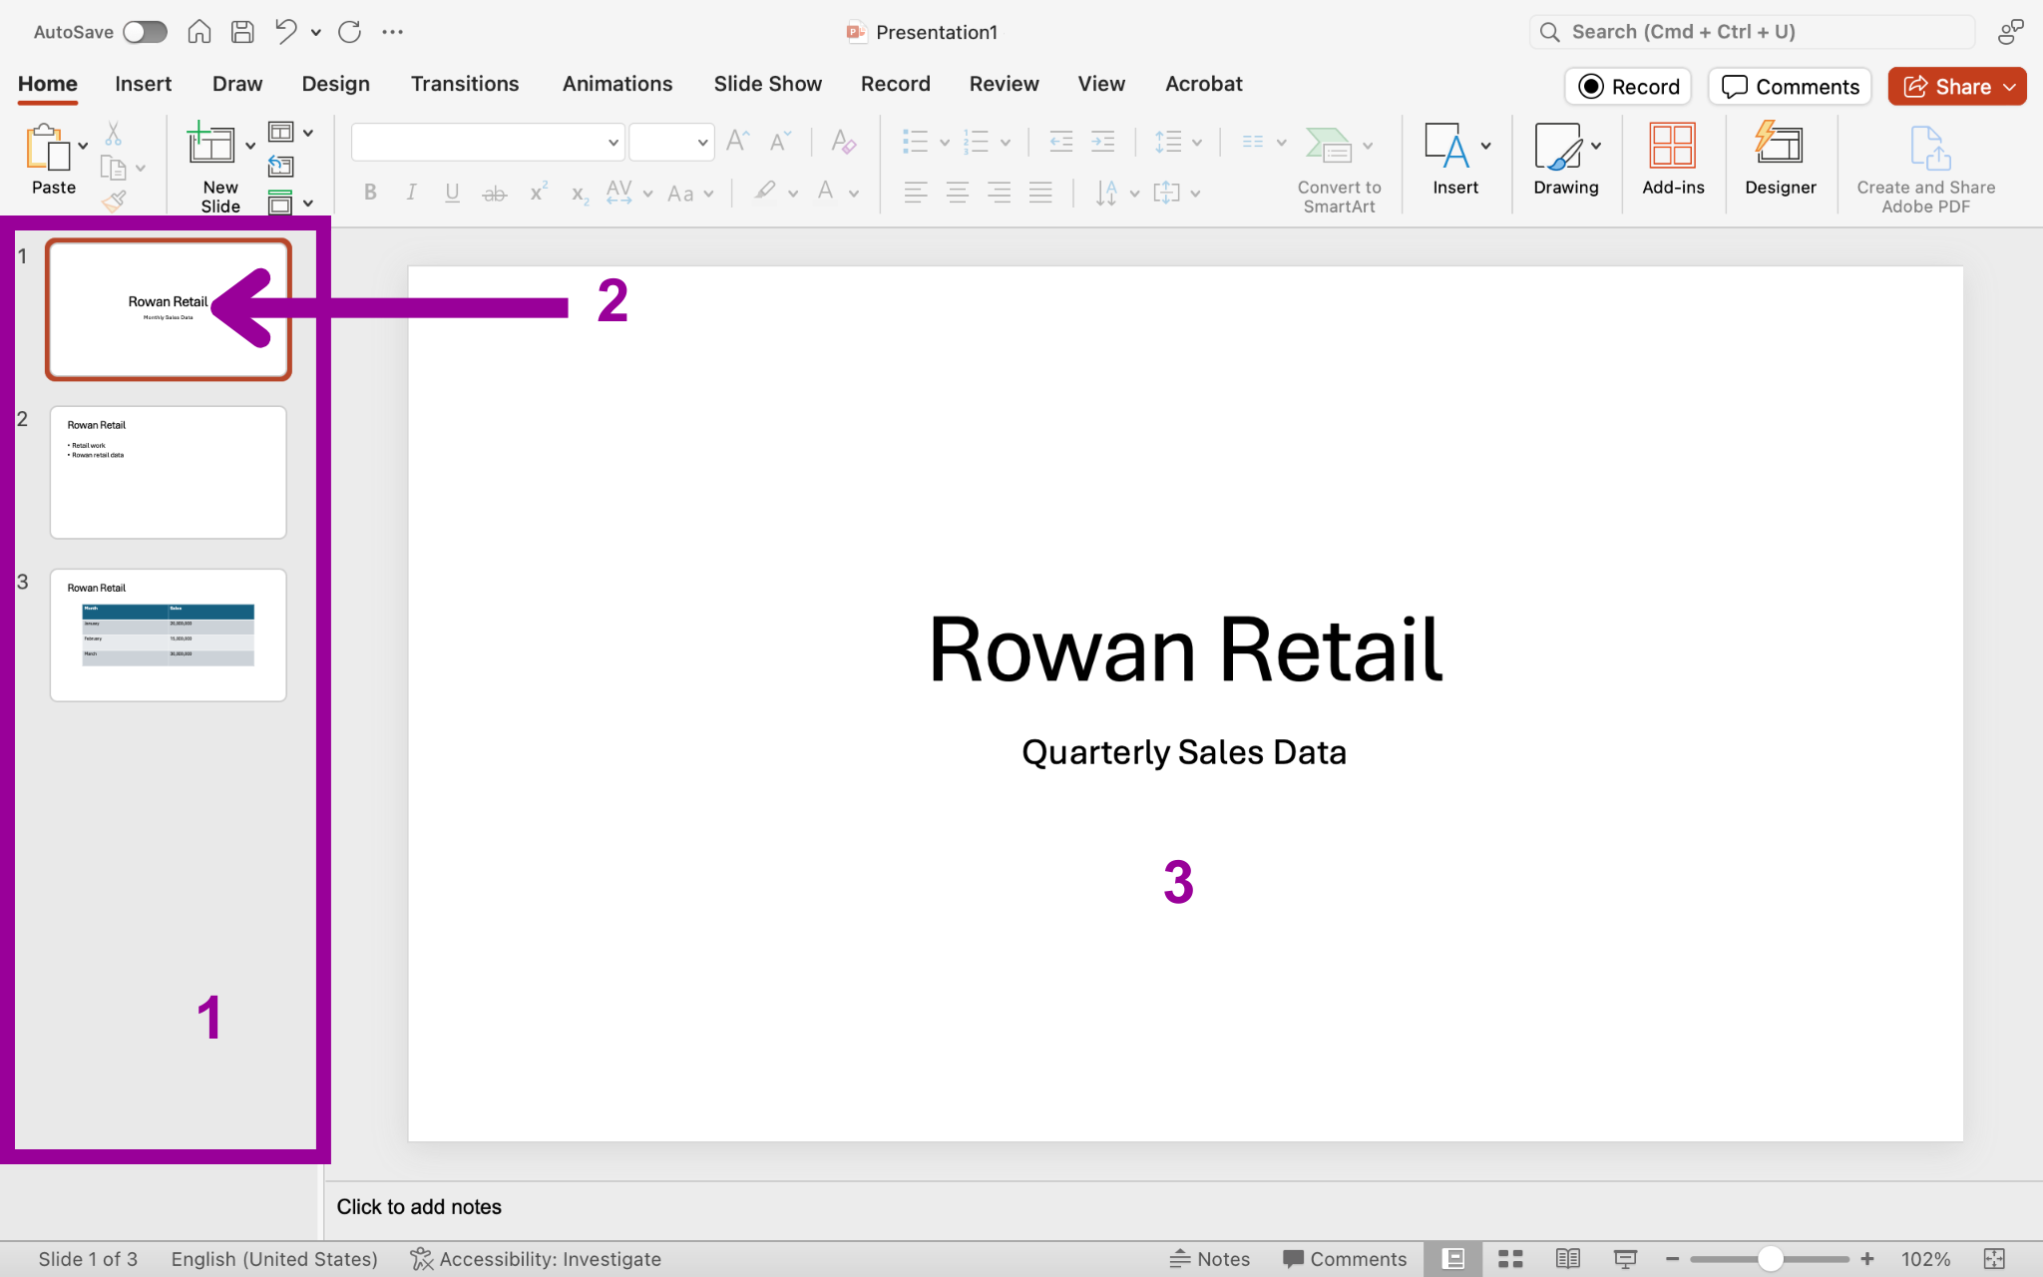Toggle Italic formatting
The width and height of the screenshot is (2043, 1277).
pos(411,193)
